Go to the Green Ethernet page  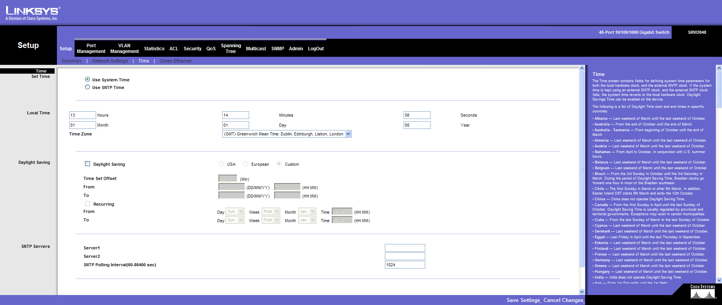[175, 61]
